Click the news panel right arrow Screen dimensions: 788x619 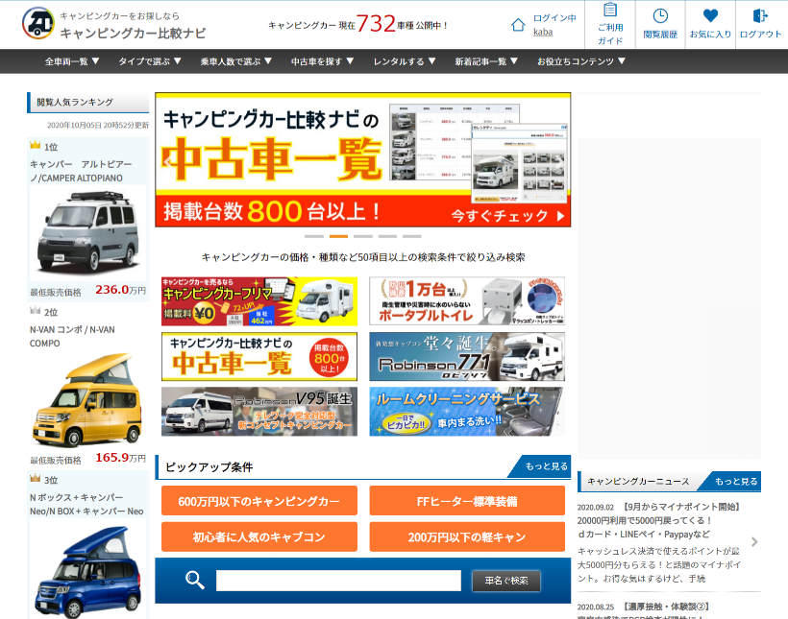point(754,542)
